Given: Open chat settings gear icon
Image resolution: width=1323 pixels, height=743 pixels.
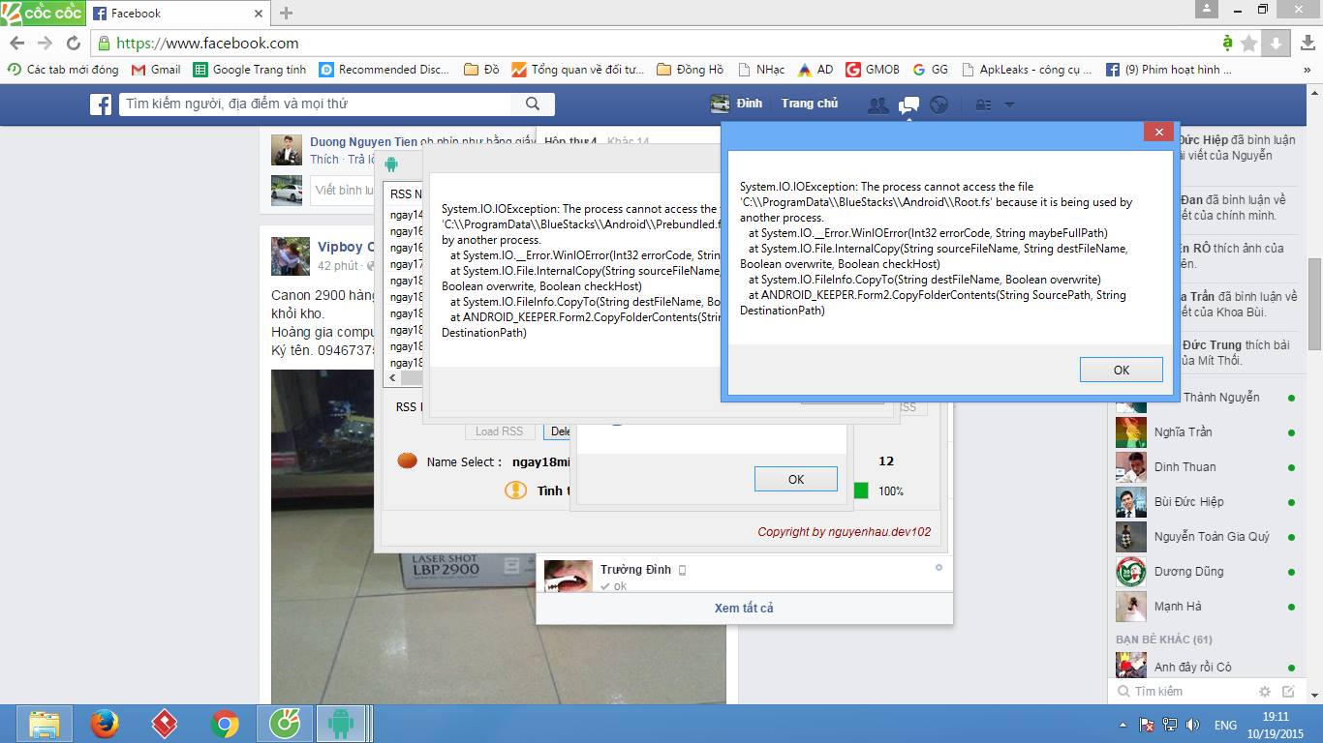Looking at the screenshot, I should point(1264,692).
